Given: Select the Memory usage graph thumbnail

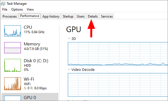Looking at the screenshot, I should (x=13, y=48).
